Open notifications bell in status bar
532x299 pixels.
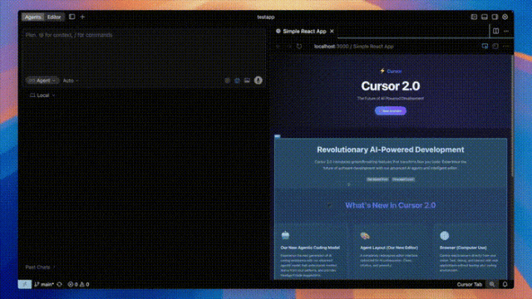click(x=505, y=284)
